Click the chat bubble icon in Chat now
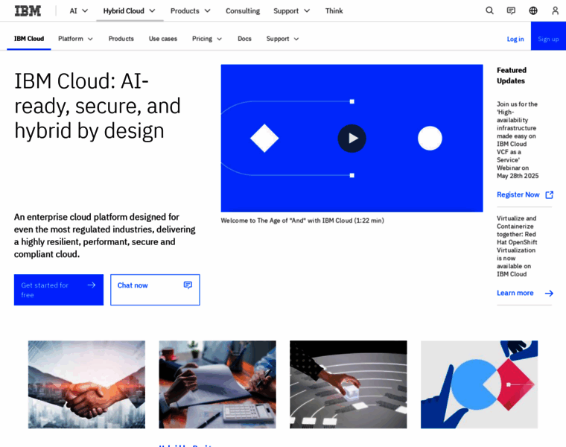The image size is (566, 447). (x=188, y=285)
